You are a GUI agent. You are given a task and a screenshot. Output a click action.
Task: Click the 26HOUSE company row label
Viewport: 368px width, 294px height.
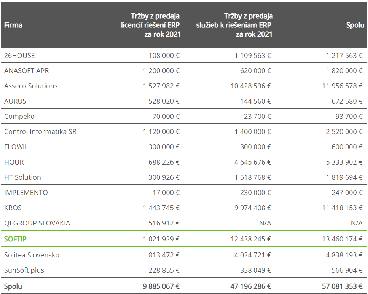coord(19,56)
